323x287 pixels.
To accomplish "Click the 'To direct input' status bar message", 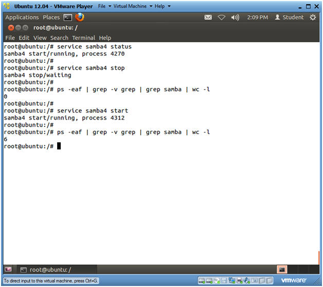I will tap(51, 281).
